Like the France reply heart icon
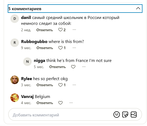Image resolution: width=147 pixels, height=126 pixels. click(73, 67)
